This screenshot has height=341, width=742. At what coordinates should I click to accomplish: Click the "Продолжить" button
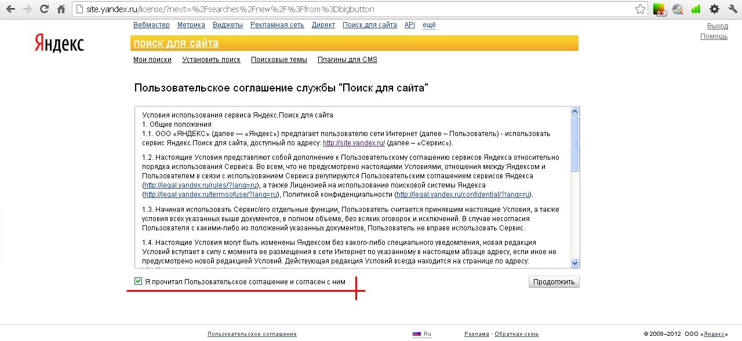(554, 281)
